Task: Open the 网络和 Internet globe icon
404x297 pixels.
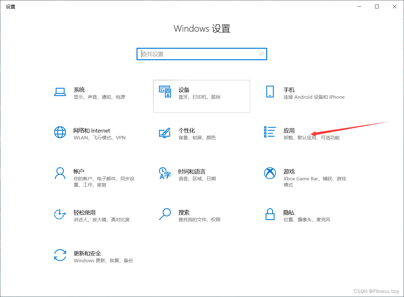Action: pyautogui.click(x=60, y=132)
